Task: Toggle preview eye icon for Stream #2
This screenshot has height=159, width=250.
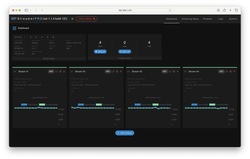Action: (x=113, y=71)
